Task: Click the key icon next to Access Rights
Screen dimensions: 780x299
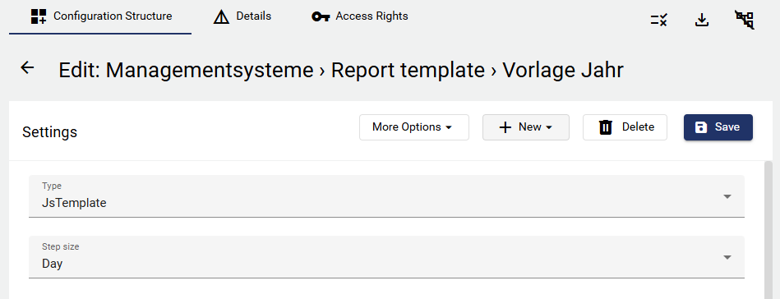Action: [x=321, y=17]
